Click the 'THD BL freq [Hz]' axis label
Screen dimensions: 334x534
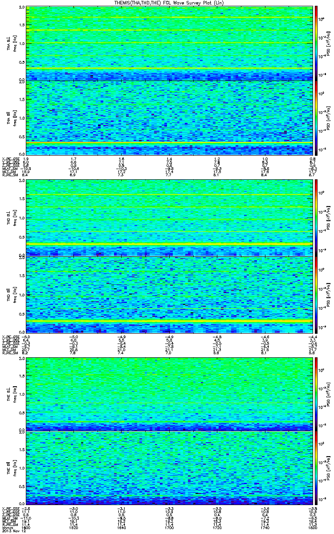click(x=11, y=218)
